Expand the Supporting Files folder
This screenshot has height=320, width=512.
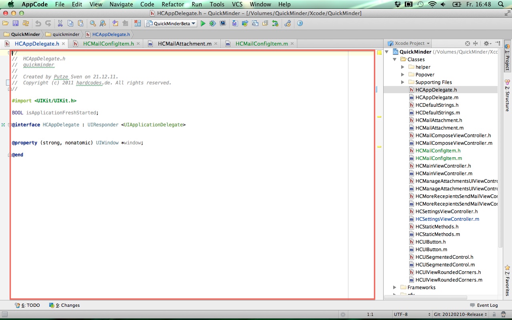[402, 82]
